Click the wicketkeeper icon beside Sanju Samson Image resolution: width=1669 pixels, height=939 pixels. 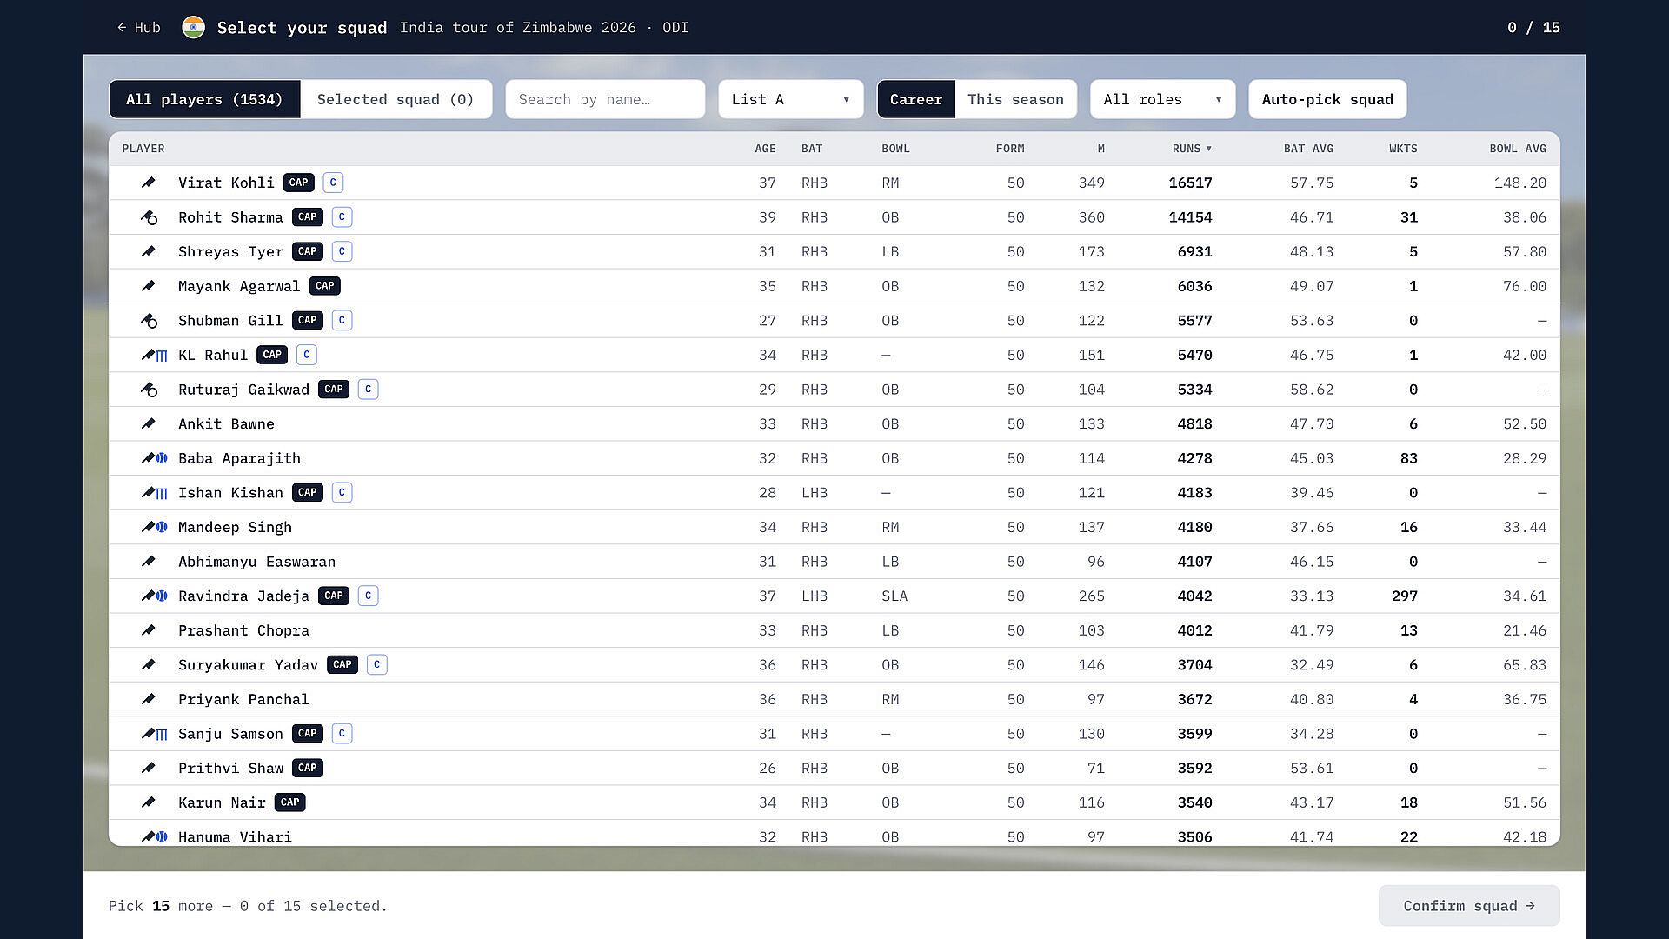click(x=162, y=734)
